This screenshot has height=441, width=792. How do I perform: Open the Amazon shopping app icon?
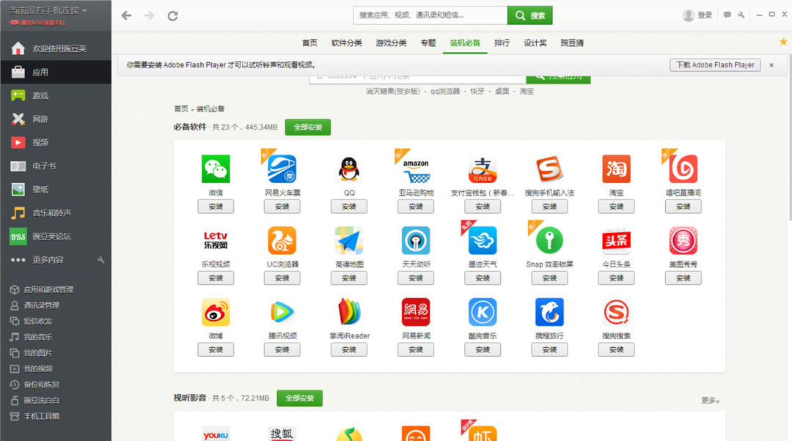click(x=417, y=170)
